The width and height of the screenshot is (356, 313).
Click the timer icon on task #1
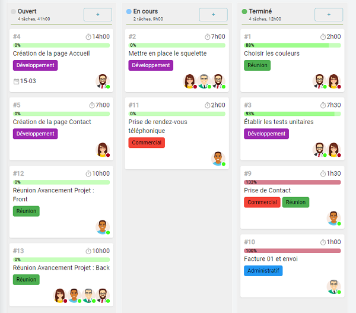323,37
